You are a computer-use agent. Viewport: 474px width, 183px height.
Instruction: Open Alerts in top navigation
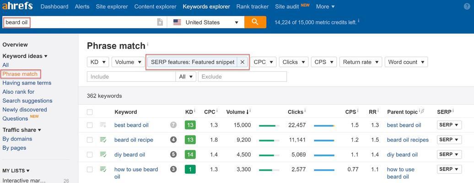pos(82,6)
